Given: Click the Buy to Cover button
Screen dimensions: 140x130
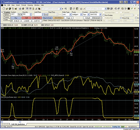Looking at the screenshot, I should click(48, 18).
